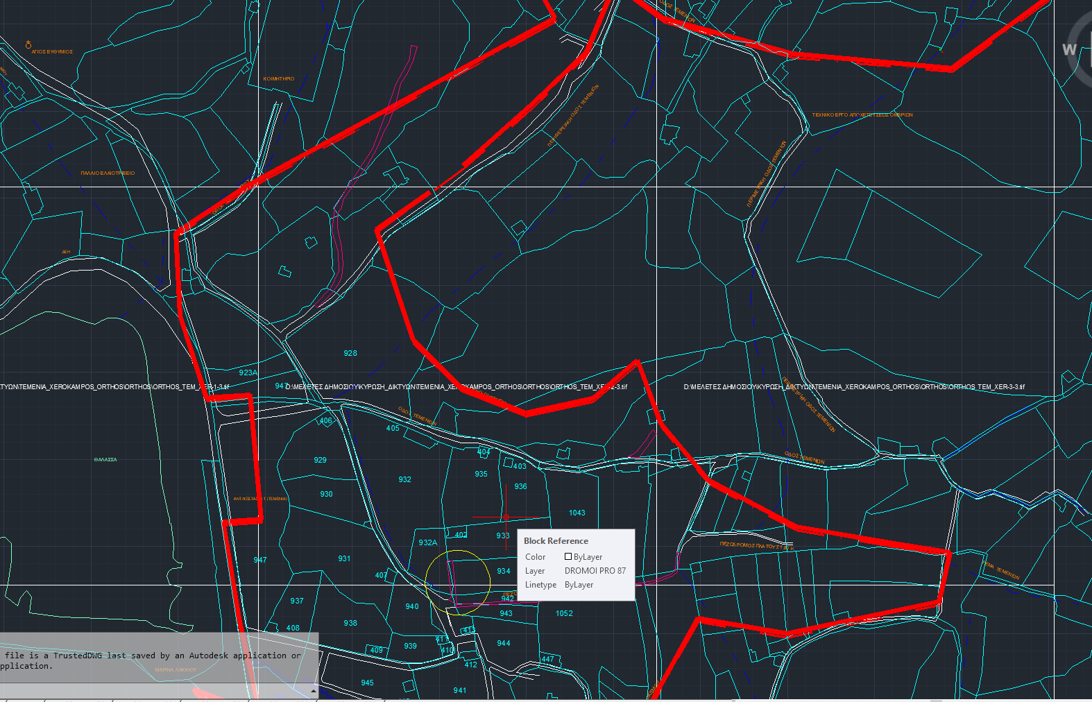Select parcel number 1052
This screenshot has width=1092, height=702.
[x=564, y=613]
